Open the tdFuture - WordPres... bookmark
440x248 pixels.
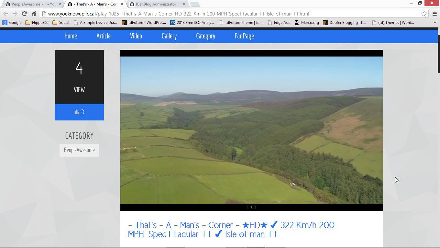tap(144, 23)
